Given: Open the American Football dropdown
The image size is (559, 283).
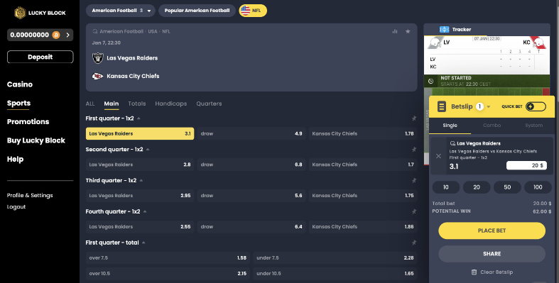Looking at the screenshot, I should 121,11.
